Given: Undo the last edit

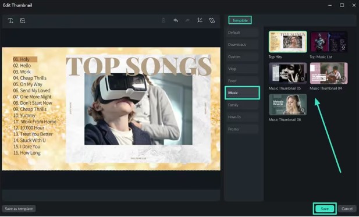Looking at the screenshot, I should pyautogui.click(x=176, y=20).
